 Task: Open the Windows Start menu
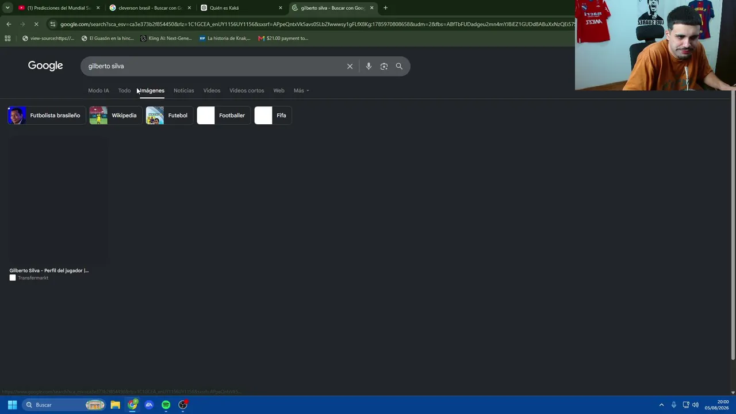[x=12, y=405]
